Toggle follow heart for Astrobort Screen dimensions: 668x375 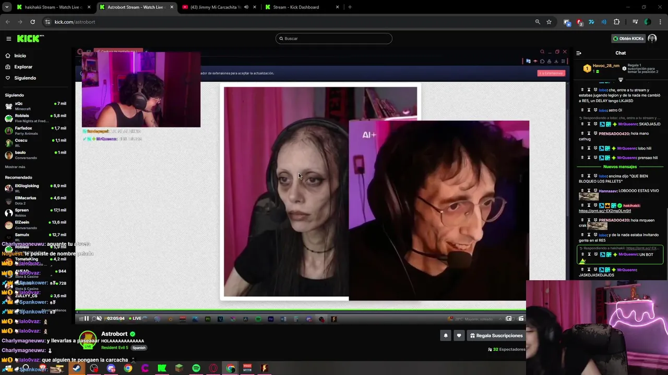459,336
